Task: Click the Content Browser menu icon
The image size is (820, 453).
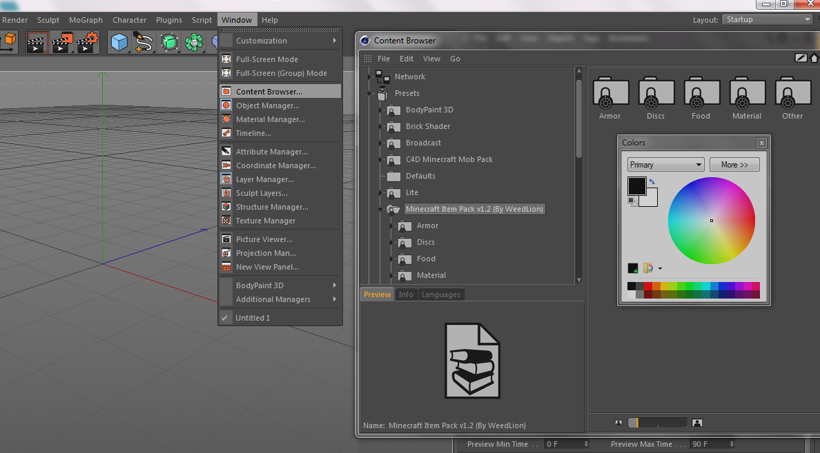Action: point(226,92)
